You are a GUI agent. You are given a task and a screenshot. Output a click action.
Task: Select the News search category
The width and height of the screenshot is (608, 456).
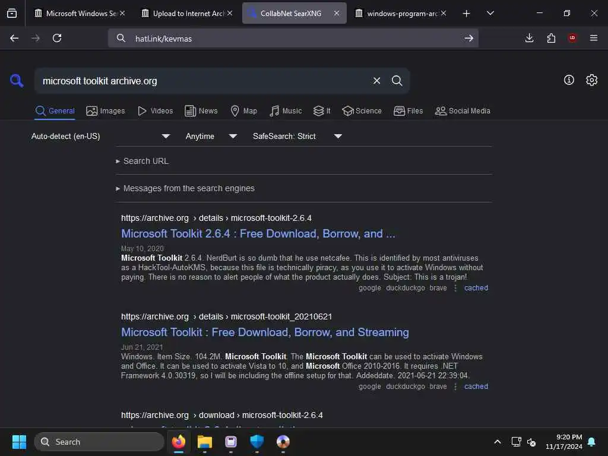[x=201, y=111]
